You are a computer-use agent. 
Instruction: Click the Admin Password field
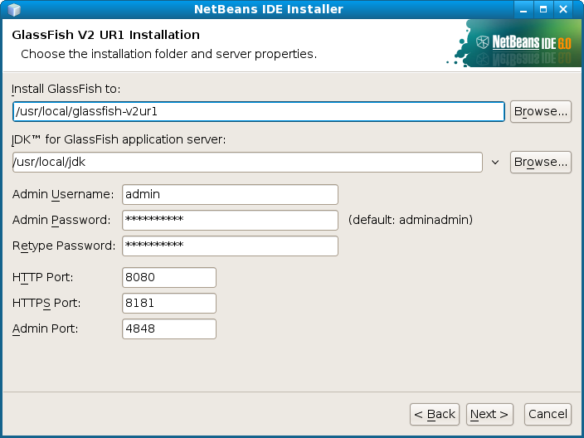(230, 220)
